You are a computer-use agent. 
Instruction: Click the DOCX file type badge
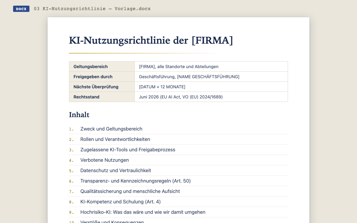[21, 9]
